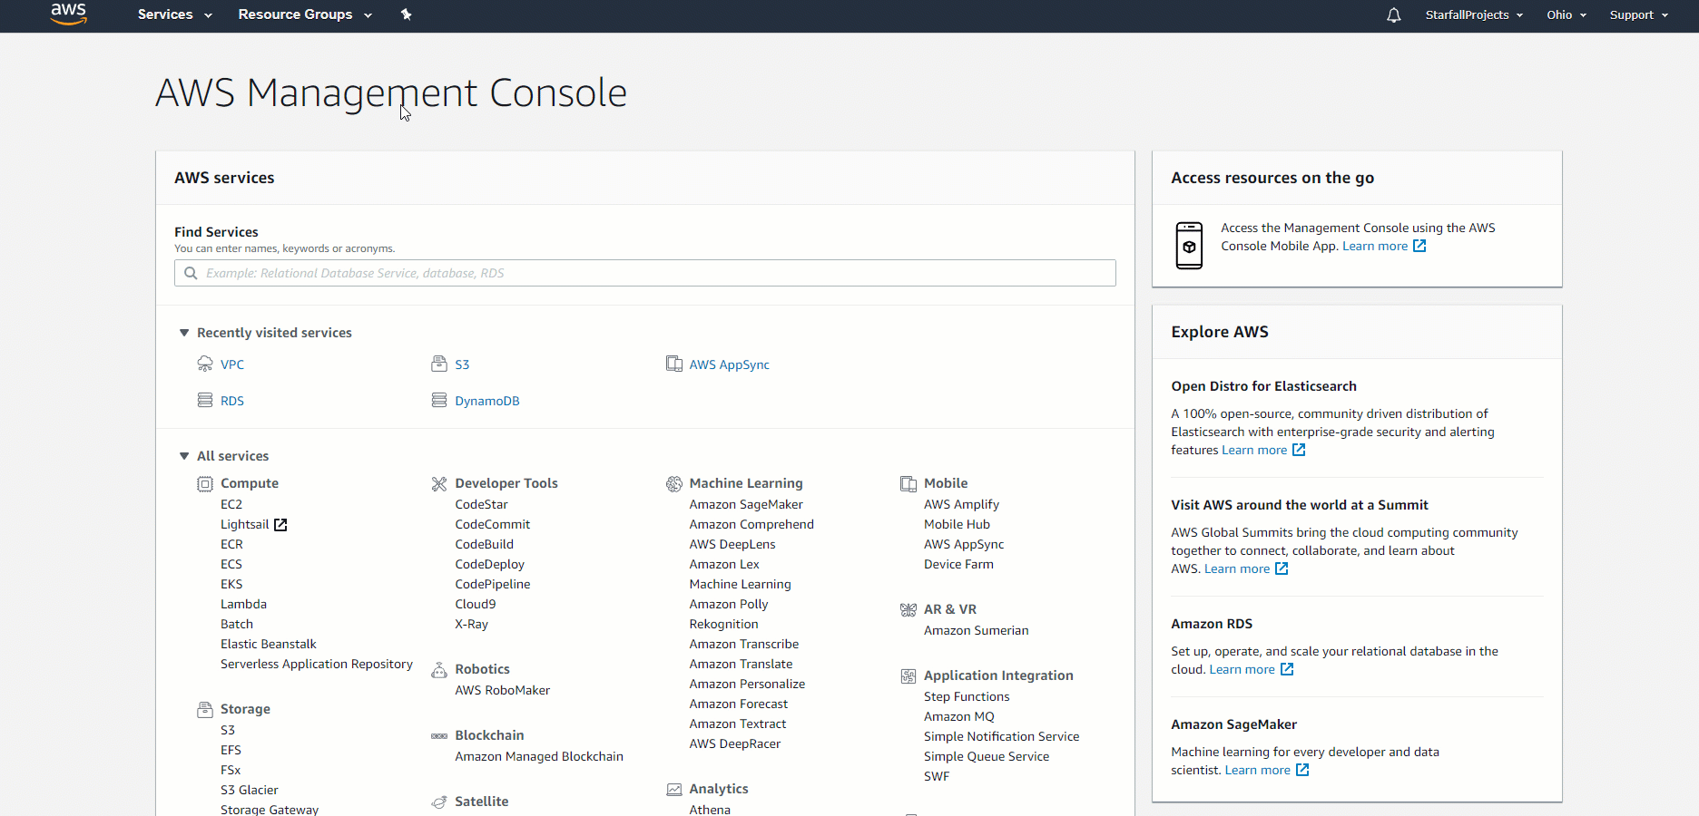Click the RDS database icon in recently visited
This screenshot has height=816, width=1699.
click(x=205, y=401)
